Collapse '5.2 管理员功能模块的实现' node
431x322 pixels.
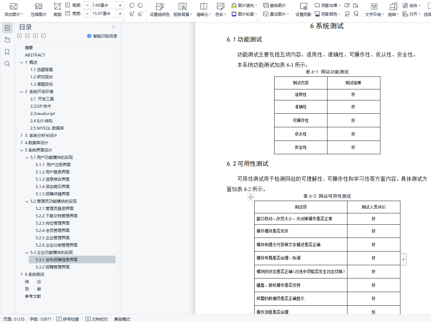click(x=27, y=201)
